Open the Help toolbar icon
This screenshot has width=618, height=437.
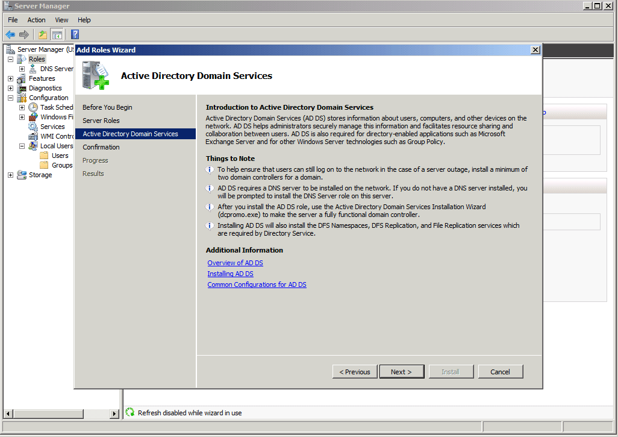(x=75, y=35)
